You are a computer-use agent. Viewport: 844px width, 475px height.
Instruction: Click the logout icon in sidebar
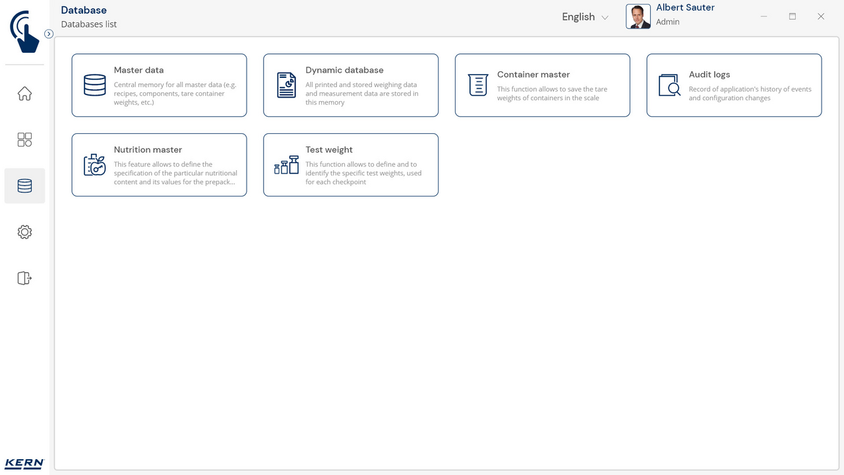click(24, 278)
